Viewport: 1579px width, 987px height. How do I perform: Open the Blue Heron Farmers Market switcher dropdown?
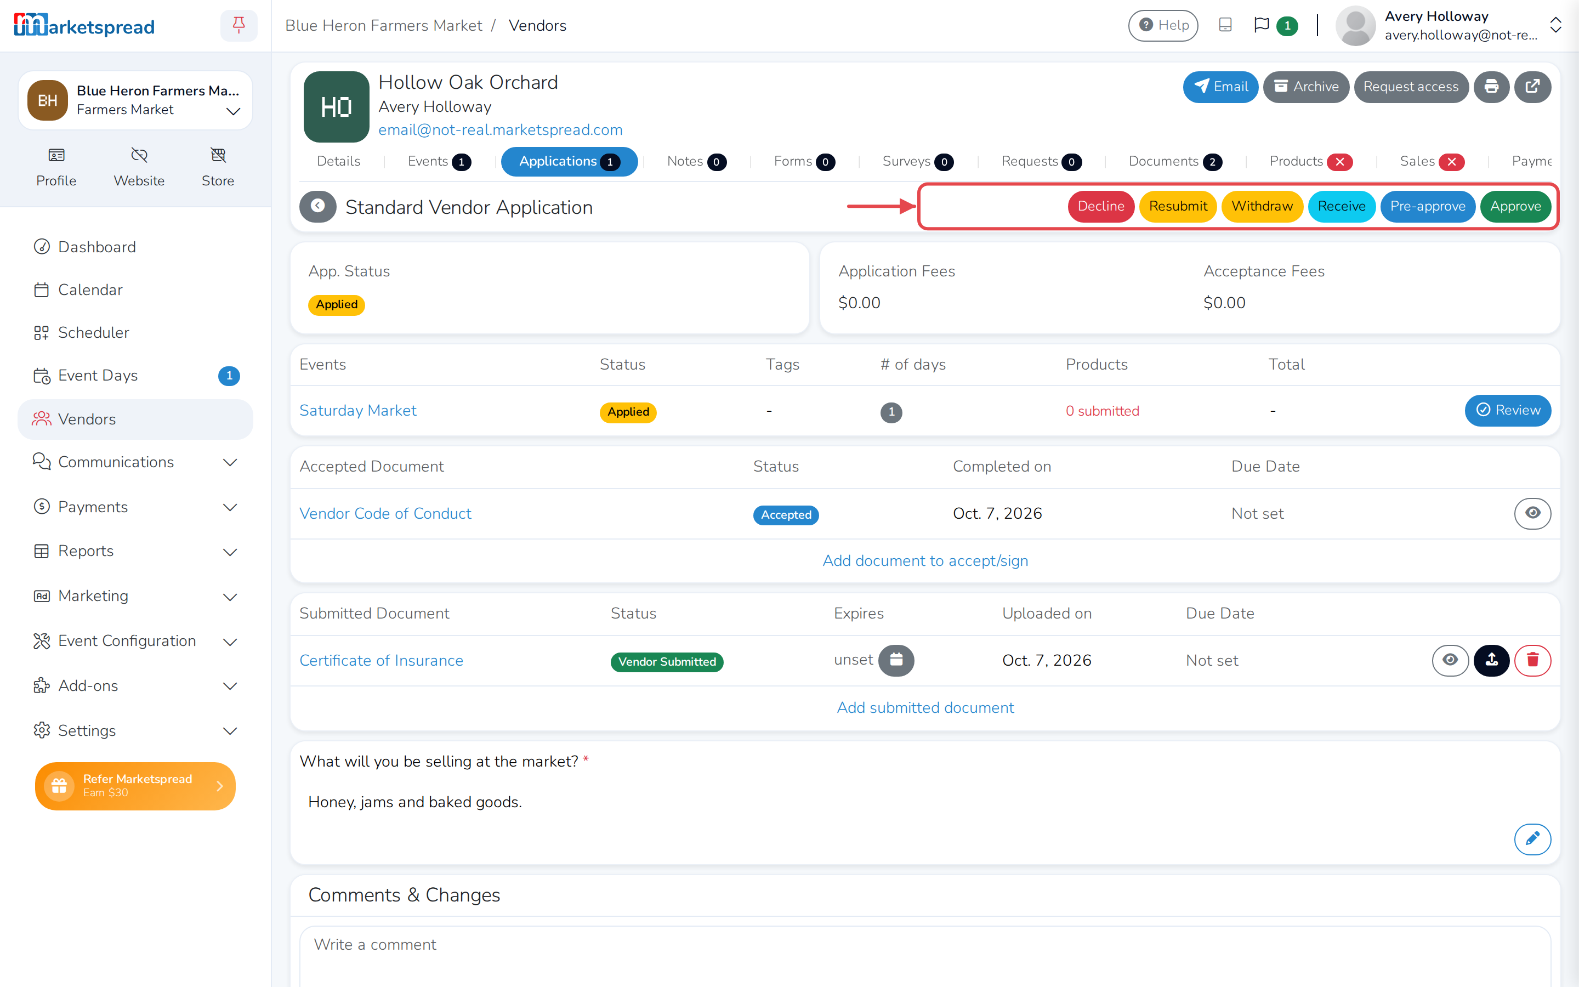[136, 100]
